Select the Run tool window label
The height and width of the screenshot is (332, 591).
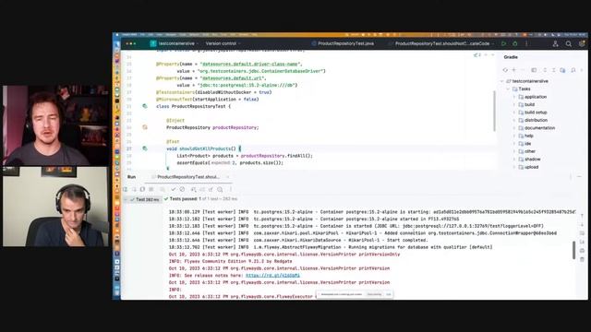131,177
